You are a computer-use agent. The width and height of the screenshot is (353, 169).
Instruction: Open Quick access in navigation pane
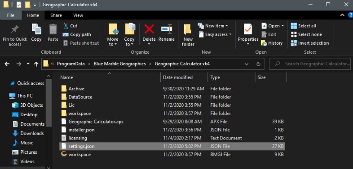click(x=27, y=83)
